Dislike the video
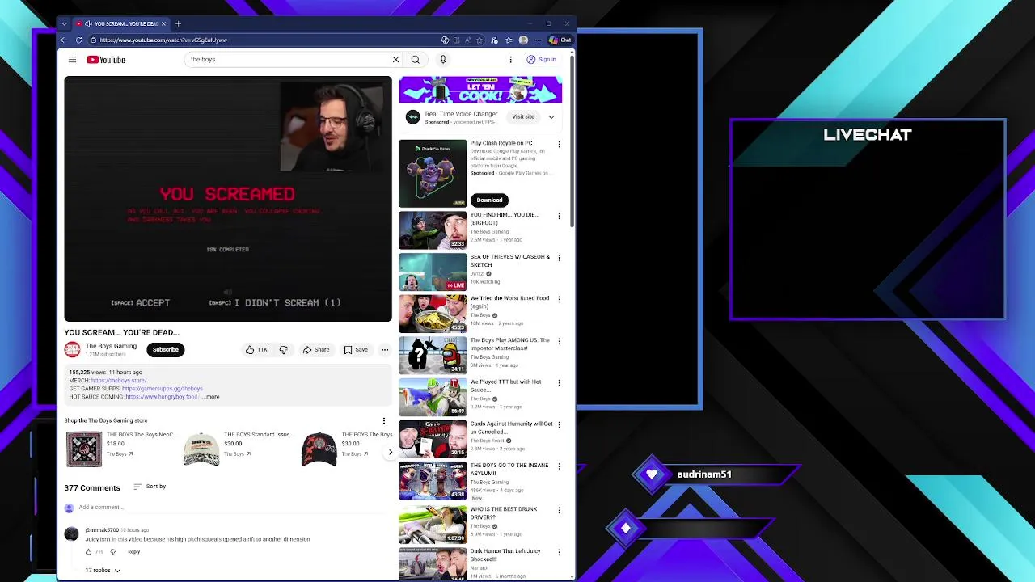 point(283,349)
